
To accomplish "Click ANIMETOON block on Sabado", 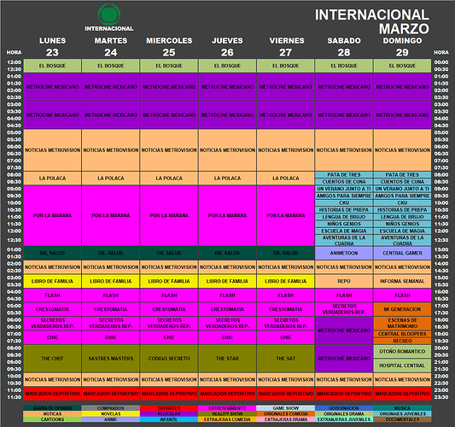I will (344, 253).
